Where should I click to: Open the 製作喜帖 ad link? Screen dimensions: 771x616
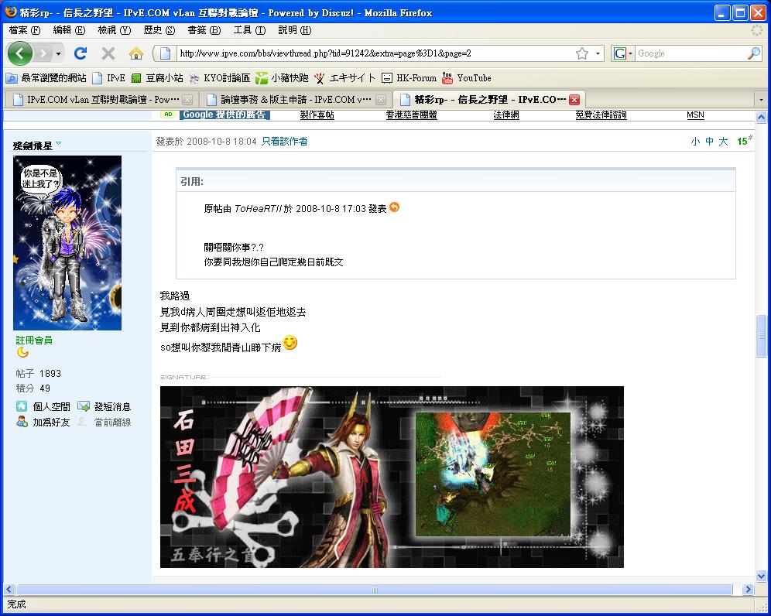[317, 115]
